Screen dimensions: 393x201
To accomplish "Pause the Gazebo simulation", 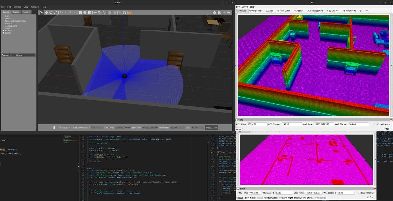I will [54, 127].
